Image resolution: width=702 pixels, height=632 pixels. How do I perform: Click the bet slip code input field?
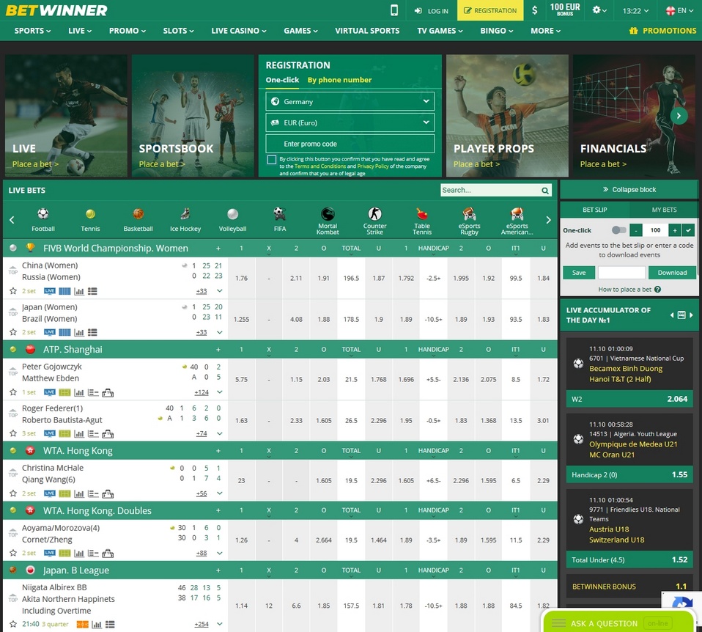(x=621, y=272)
